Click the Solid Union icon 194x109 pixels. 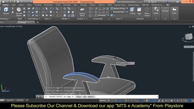[29, 9]
